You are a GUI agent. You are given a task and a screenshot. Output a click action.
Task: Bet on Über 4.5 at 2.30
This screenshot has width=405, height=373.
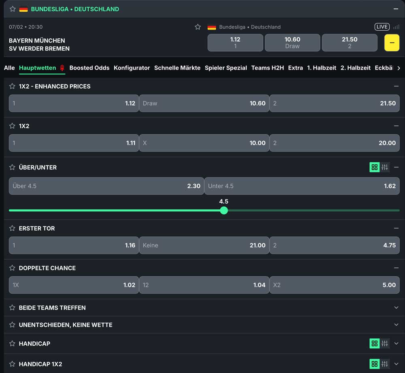pyautogui.click(x=106, y=186)
